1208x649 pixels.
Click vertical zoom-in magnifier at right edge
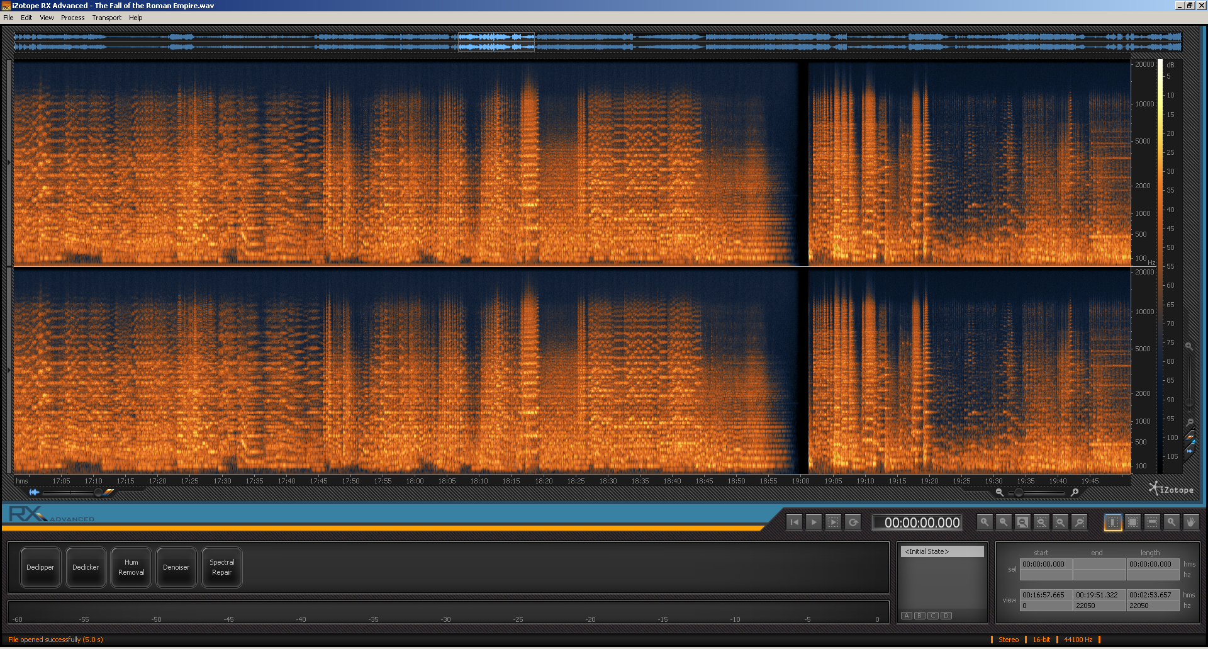pos(1189,346)
